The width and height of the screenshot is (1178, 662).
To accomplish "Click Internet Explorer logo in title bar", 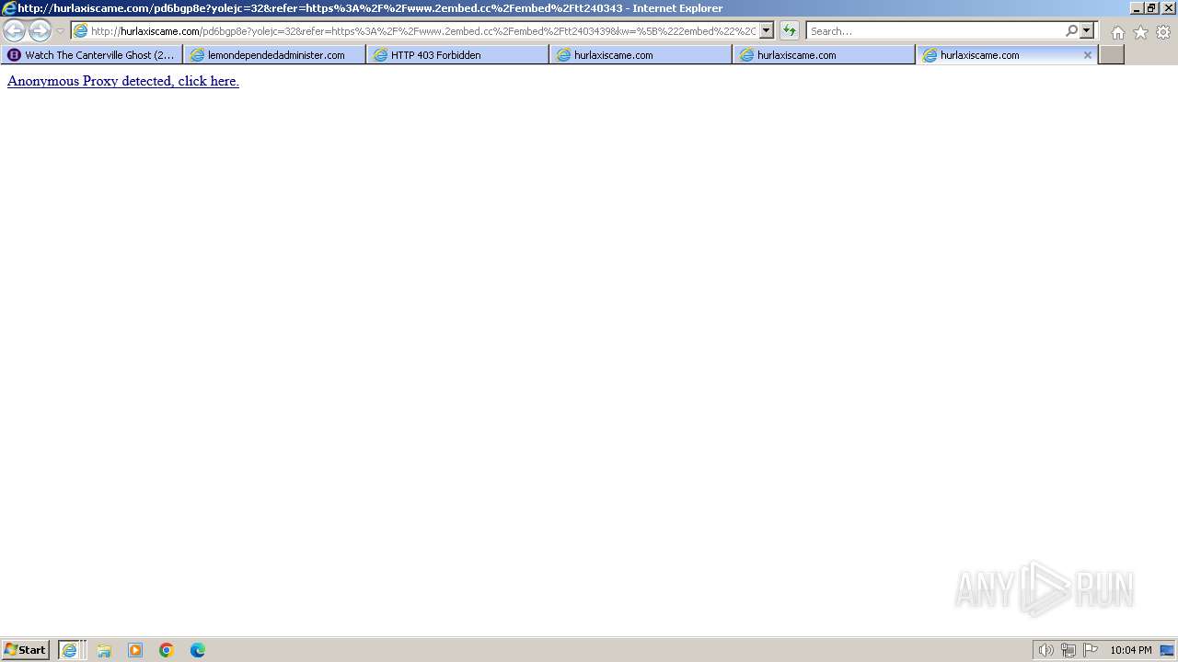I will pos(9,8).
